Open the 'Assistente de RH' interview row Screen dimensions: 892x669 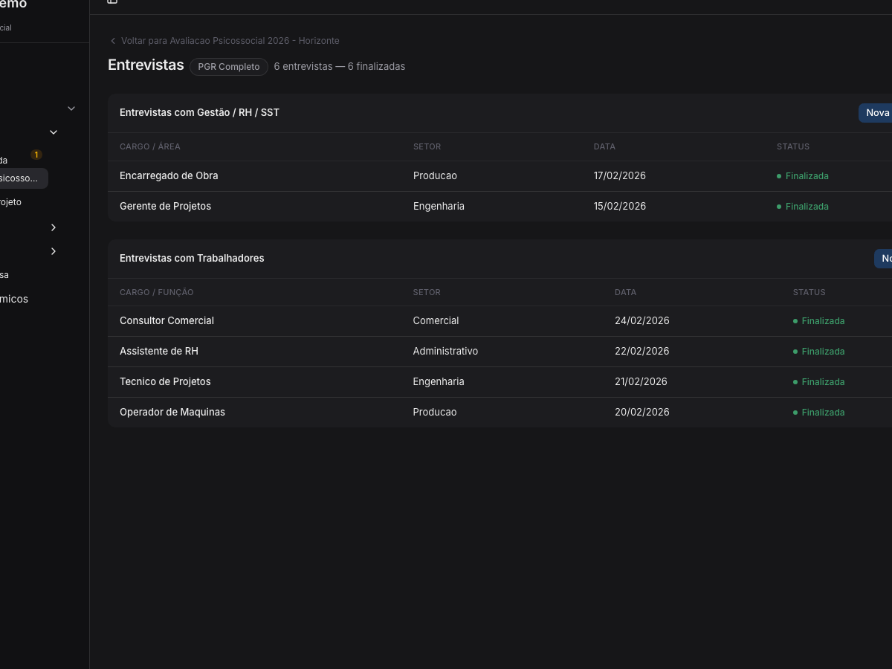pyautogui.click(x=500, y=352)
